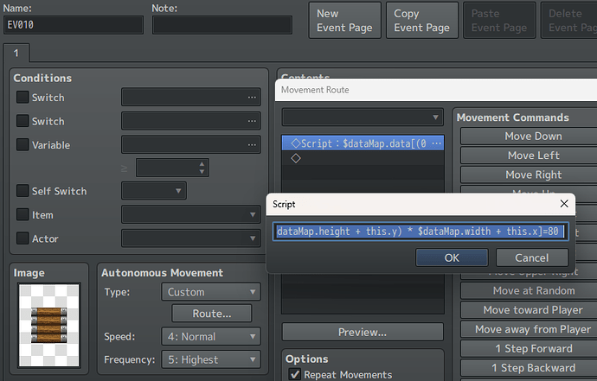
Task: Enable the first Switch condition checkbox
Action: 22,97
